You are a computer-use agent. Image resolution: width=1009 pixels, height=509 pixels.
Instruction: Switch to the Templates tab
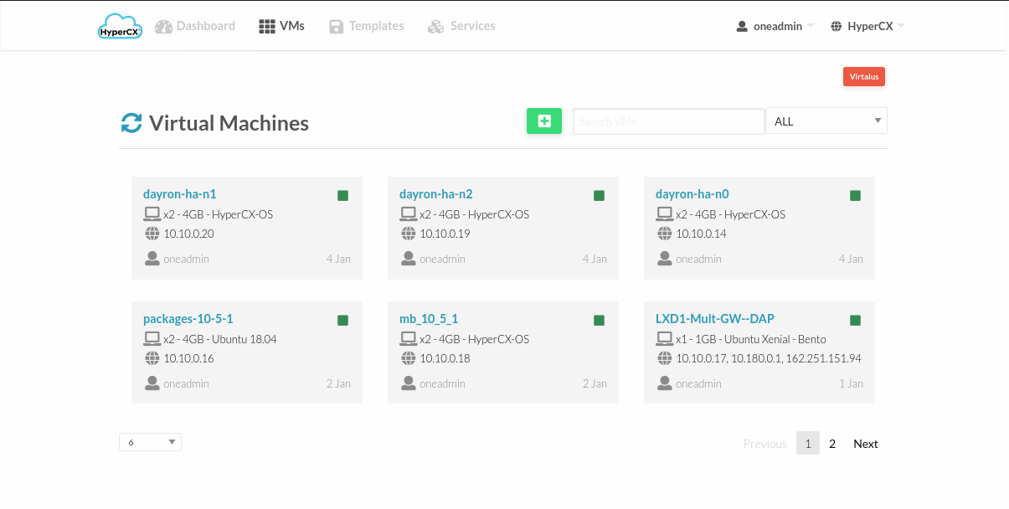(367, 26)
